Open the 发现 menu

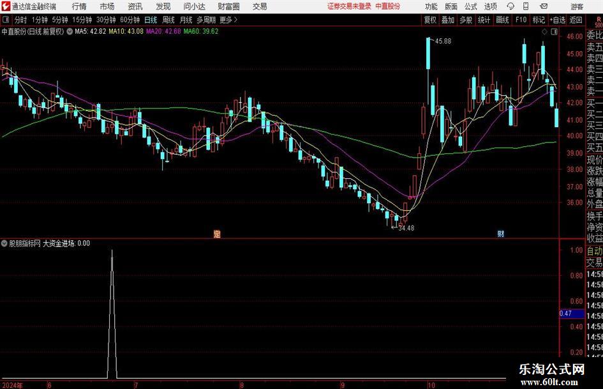click(x=163, y=6)
